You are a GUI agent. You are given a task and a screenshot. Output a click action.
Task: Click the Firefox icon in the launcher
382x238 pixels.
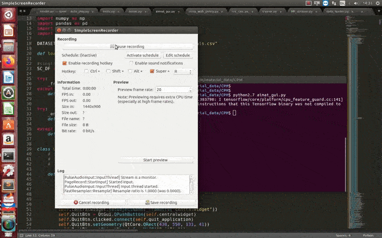pos(9,61)
